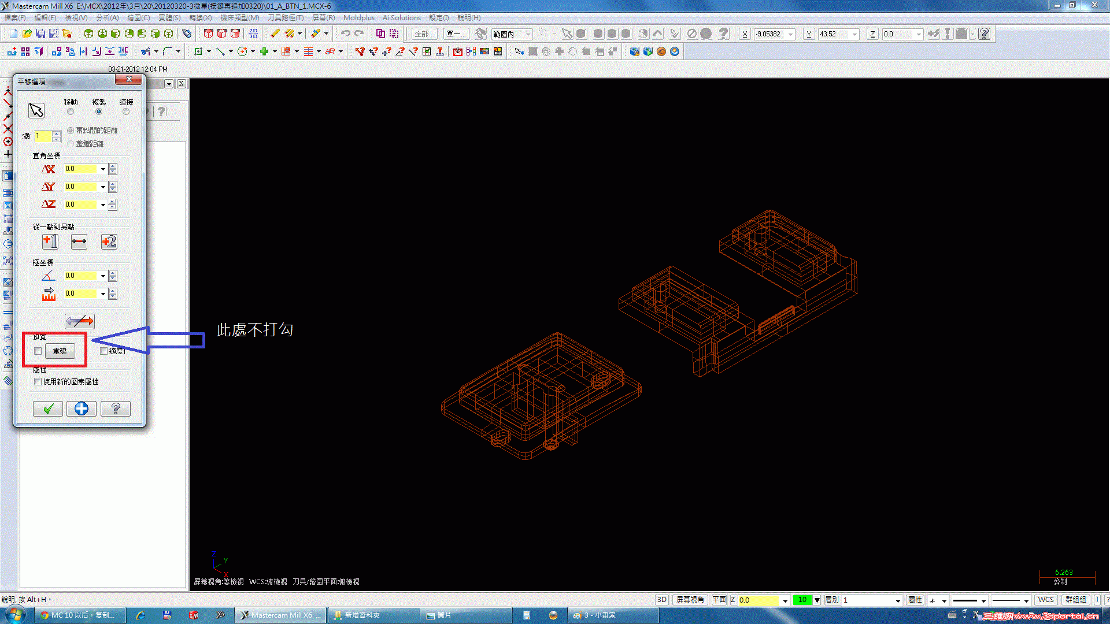The height and width of the screenshot is (624, 1110).
Task: Click the select entities arrow icon
Action: coord(36,110)
